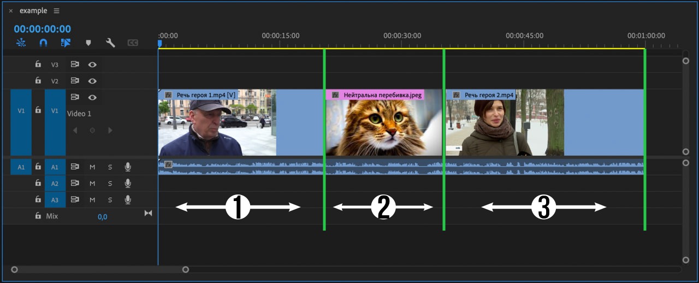The width and height of the screenshot is (699, 283).
Task: Select the example sequence tab
Action: click(33, 11)
